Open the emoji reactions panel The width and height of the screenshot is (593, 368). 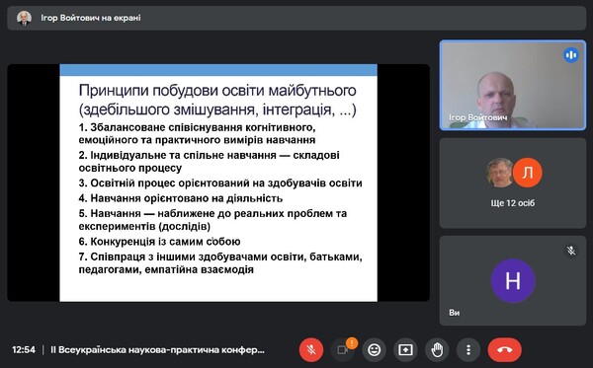click(374, 350)
